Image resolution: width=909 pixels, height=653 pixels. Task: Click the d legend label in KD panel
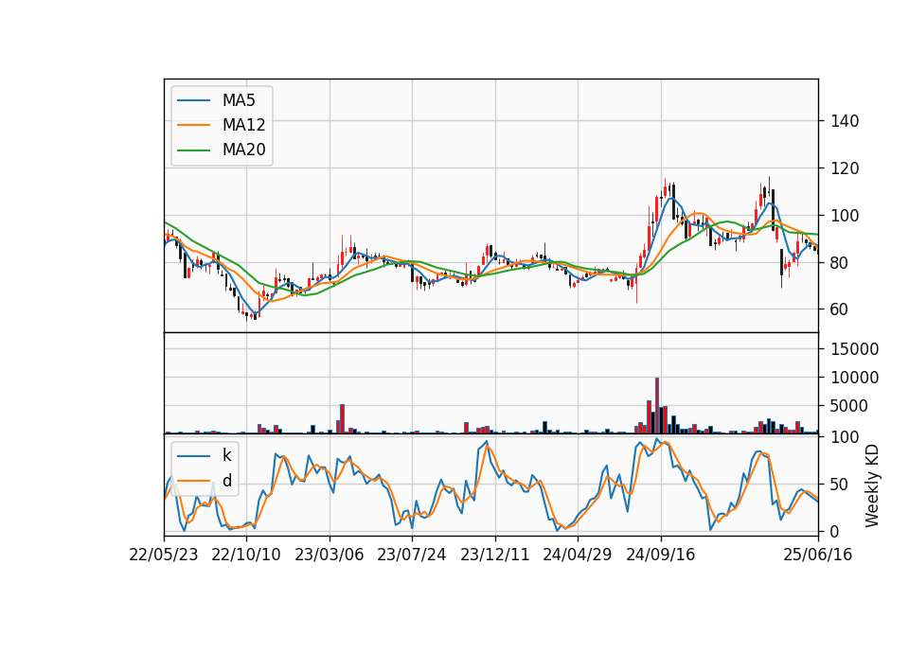(x=227, y=481)
